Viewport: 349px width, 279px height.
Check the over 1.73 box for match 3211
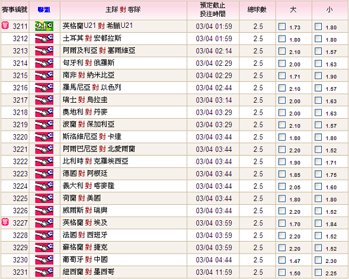tap(282, 27)
